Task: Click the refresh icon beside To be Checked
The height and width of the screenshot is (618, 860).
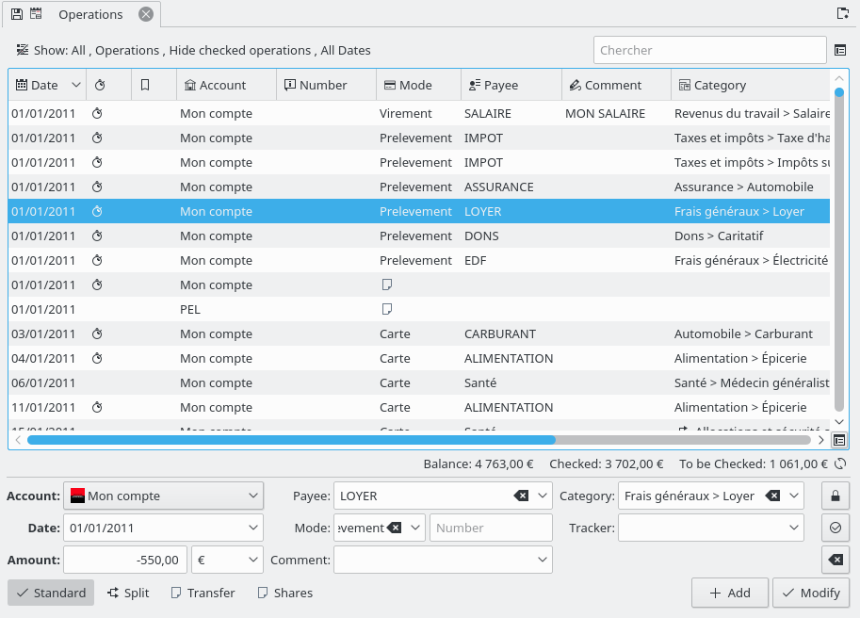Action: (x=840, y=463)
